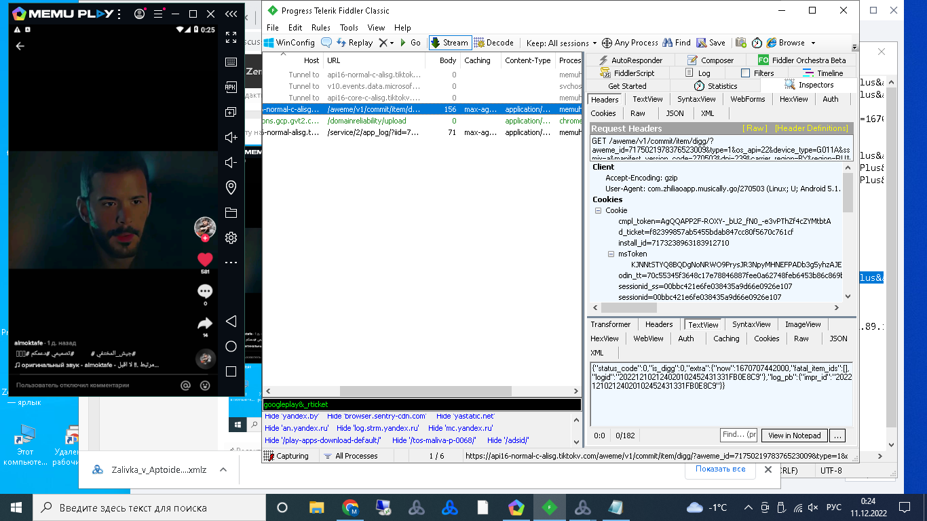Screen dimensions: 927x521
Task: Decrease volume in MEmu sidebar
Action: 231,162
